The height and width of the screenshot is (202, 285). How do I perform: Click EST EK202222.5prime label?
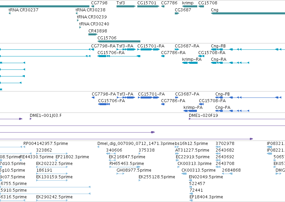(54, 164)
